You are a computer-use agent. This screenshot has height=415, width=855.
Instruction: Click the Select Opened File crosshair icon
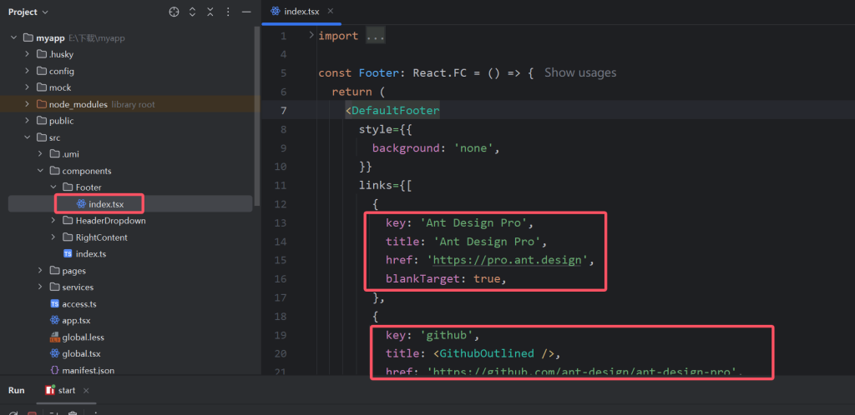point(174,12)
